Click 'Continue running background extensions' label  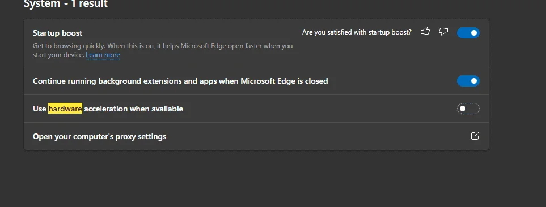(x=180, y=81)
